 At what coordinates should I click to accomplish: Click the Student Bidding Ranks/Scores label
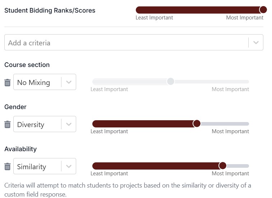click(x=50, y=10)
